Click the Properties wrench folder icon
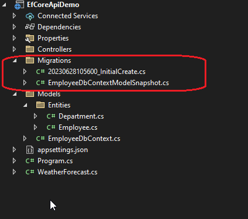248x219 pixels. coord(30,38)
